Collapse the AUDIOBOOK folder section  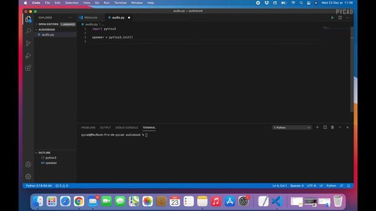pyautogui.click(x=46, y=30)
